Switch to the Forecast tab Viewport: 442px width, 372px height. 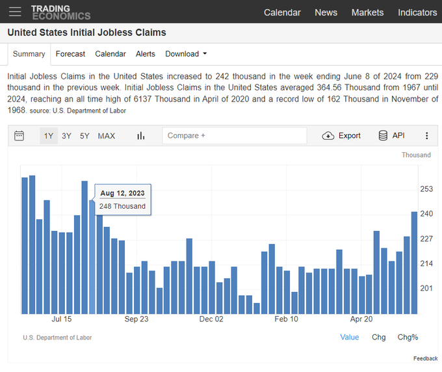pyautogui.click(x=70, y=54)
